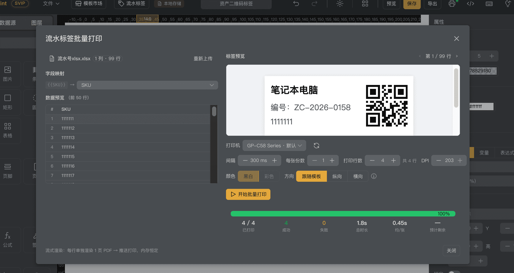Select data row 1111113
This screenshot has height=273, width=514.
[128, 138]
